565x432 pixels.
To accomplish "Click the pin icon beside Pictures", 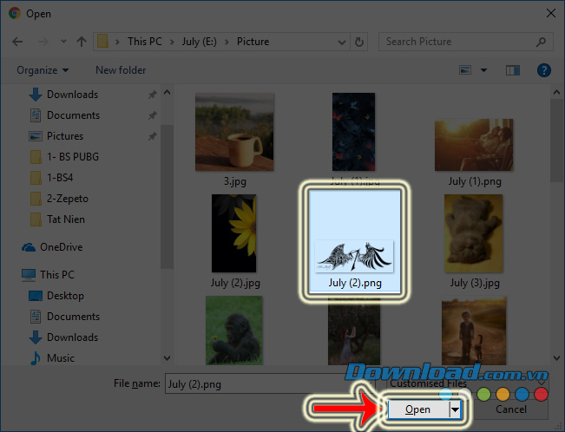I will 153,136.
